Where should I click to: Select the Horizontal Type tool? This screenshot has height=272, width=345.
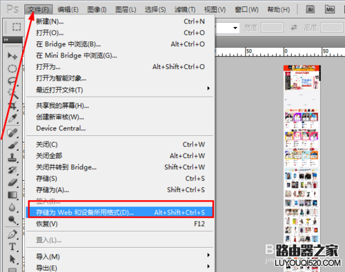click(12, 246)
